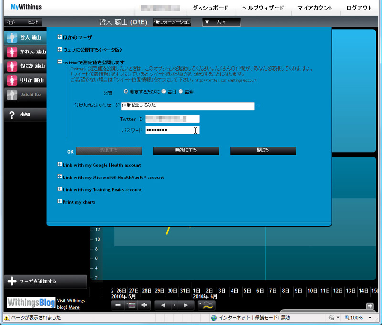Image resolution: width=382 pixels, height=325 pixels.
Task: Click the plus icon at chart corner
Action: (x=370, y=306)
